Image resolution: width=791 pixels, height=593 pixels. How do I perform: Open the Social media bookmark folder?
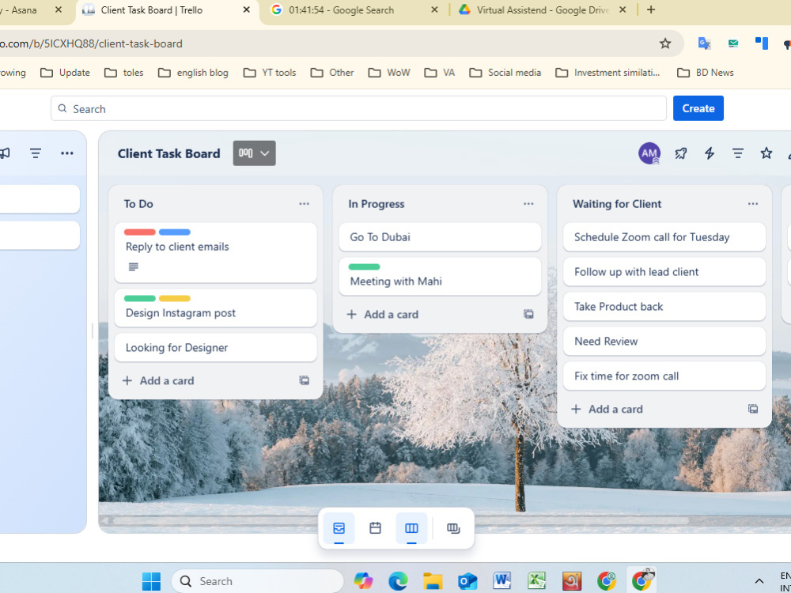pos(505,73)
